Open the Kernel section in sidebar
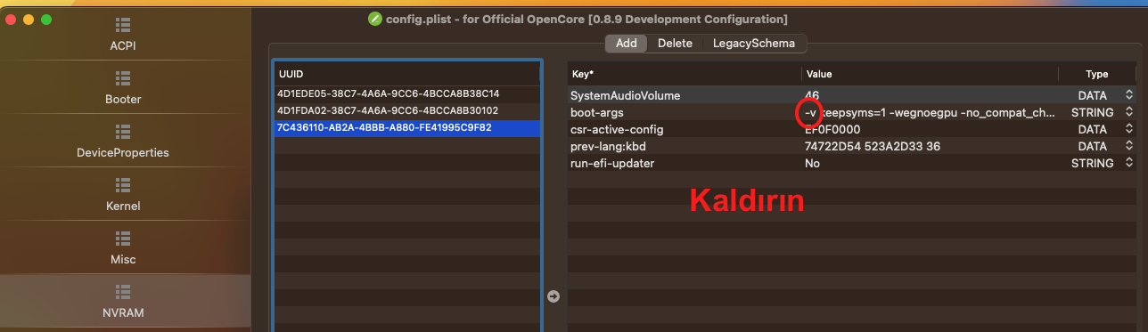Image resolution: width=1148 pixels, height=332 pixels. pyautogui.click(x=123, y=195)
